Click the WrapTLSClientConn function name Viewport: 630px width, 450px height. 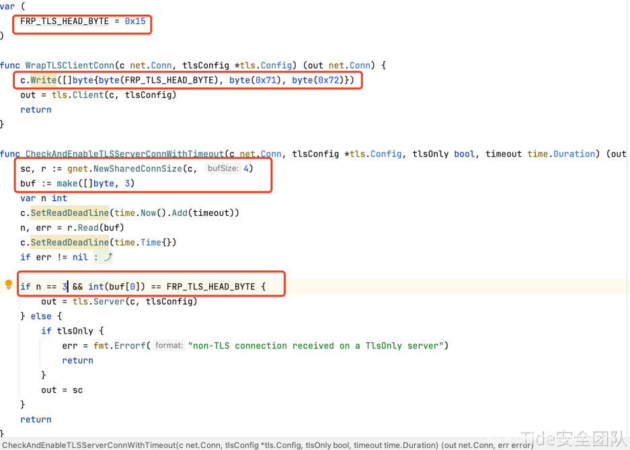coord(69,65)
